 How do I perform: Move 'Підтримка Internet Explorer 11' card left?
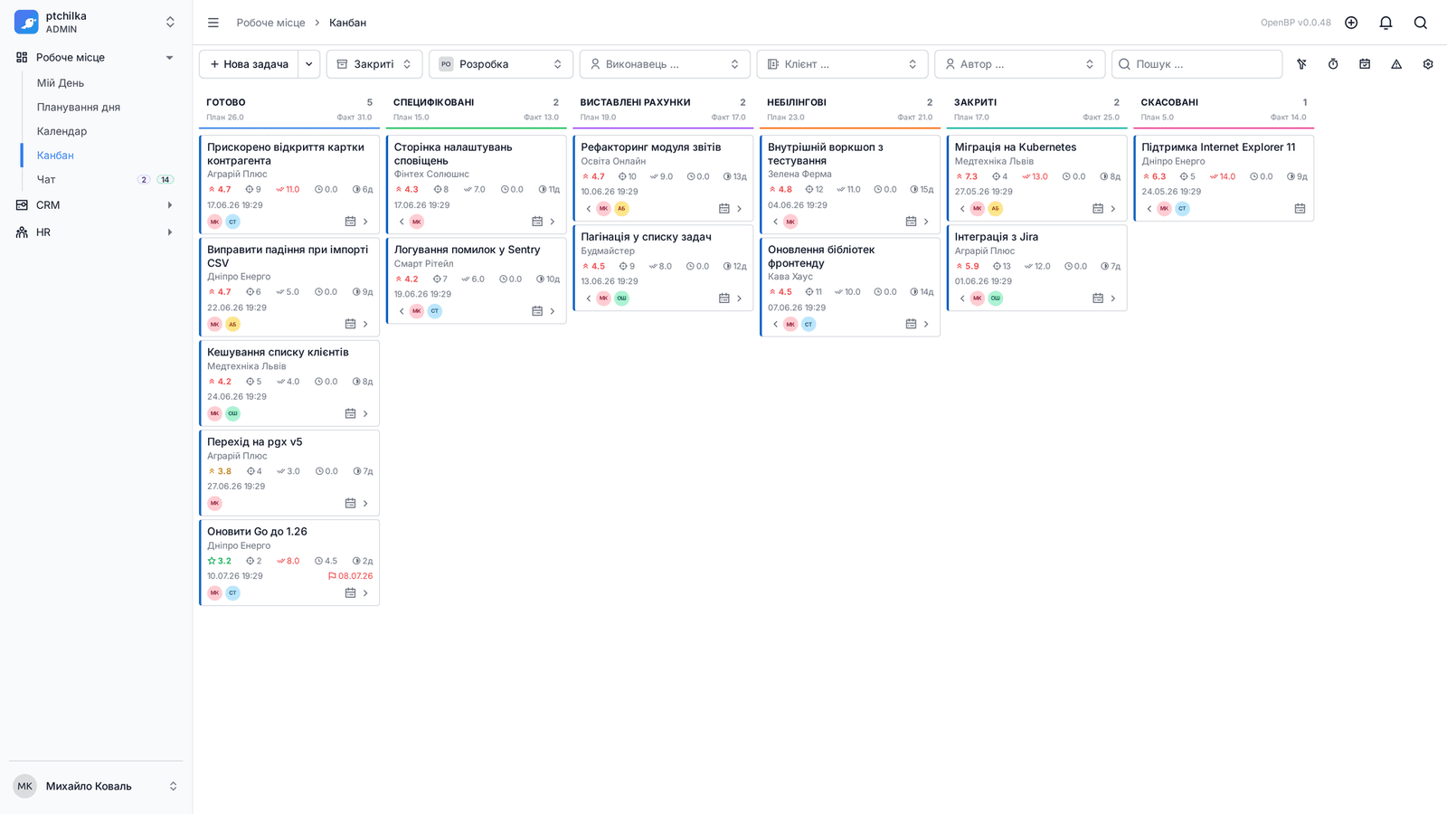coord(1149,209)
